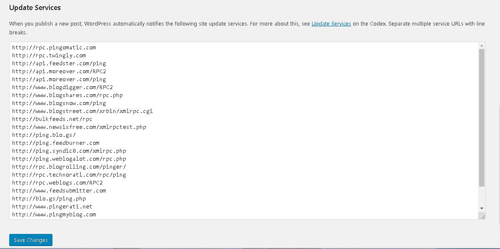Image resolution: width=500 pixels, height=249 pixels.
Task: Click the api.feedster.com/ping entry
Action: point(59,63)
